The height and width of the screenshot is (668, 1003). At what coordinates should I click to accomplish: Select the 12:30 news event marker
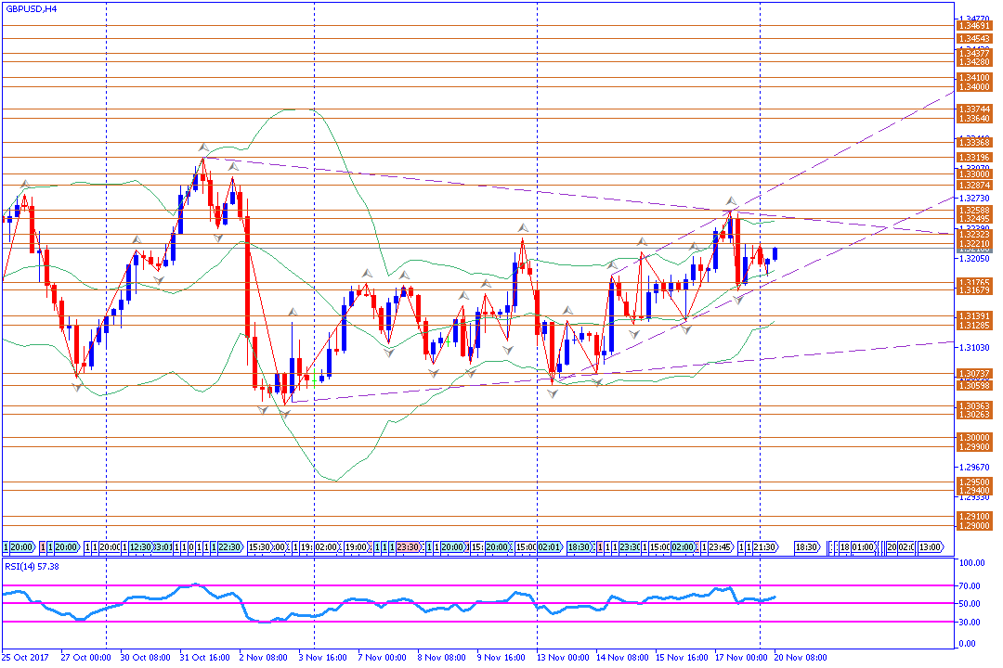coord(140,547)
